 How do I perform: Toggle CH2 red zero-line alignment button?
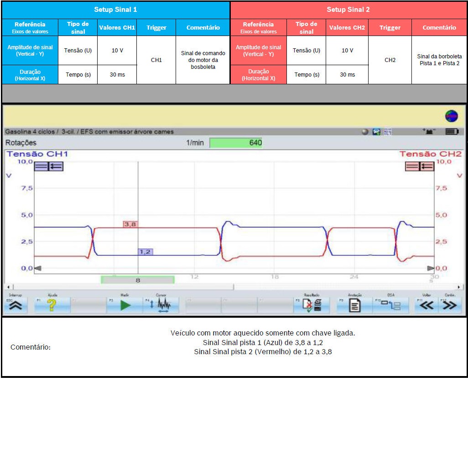(412, 166)
